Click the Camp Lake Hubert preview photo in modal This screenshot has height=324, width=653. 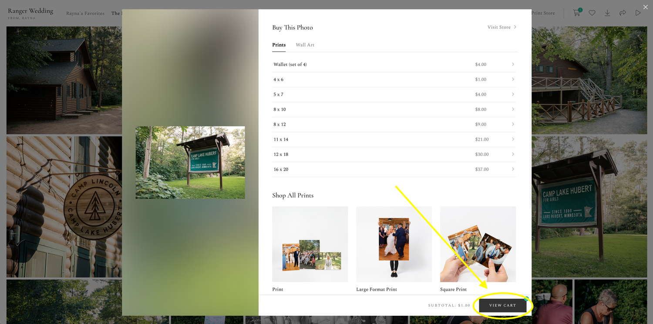pos(190,162)
